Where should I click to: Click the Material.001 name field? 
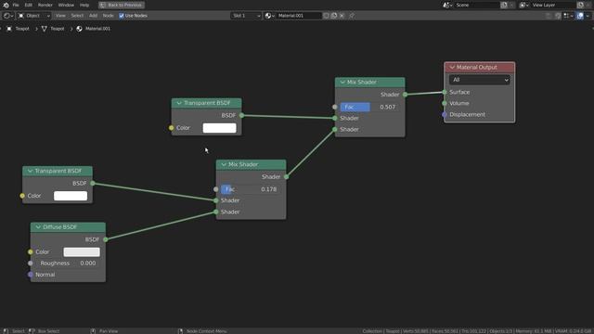pos(299,16)
